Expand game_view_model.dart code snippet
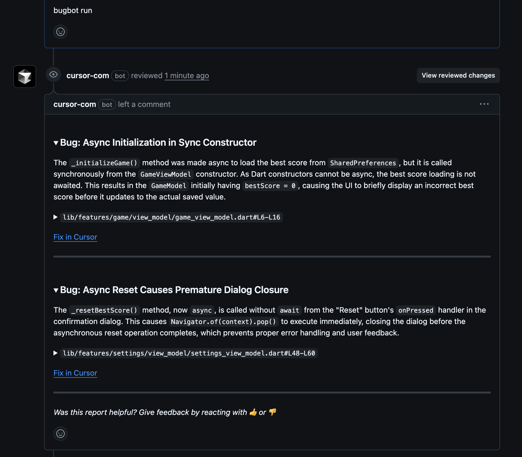This screenshot has width=522, height=457. click(x=56, y=217)
